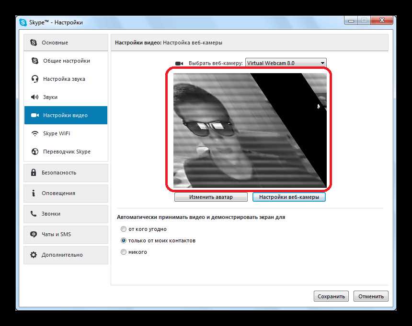Open Общие настройки in the sidebar
Screen dimensions: 412x326
(66, 61)
